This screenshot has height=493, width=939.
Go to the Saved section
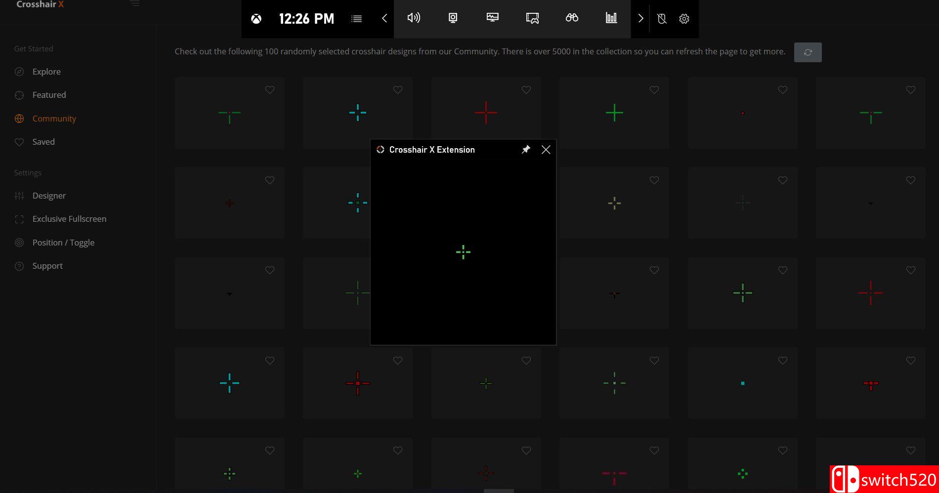(x=43, y=142)
